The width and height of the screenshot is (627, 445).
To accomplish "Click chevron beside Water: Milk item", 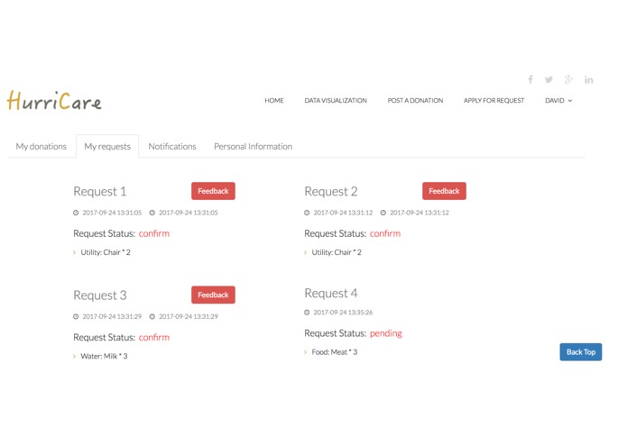I will click(74, 357).
